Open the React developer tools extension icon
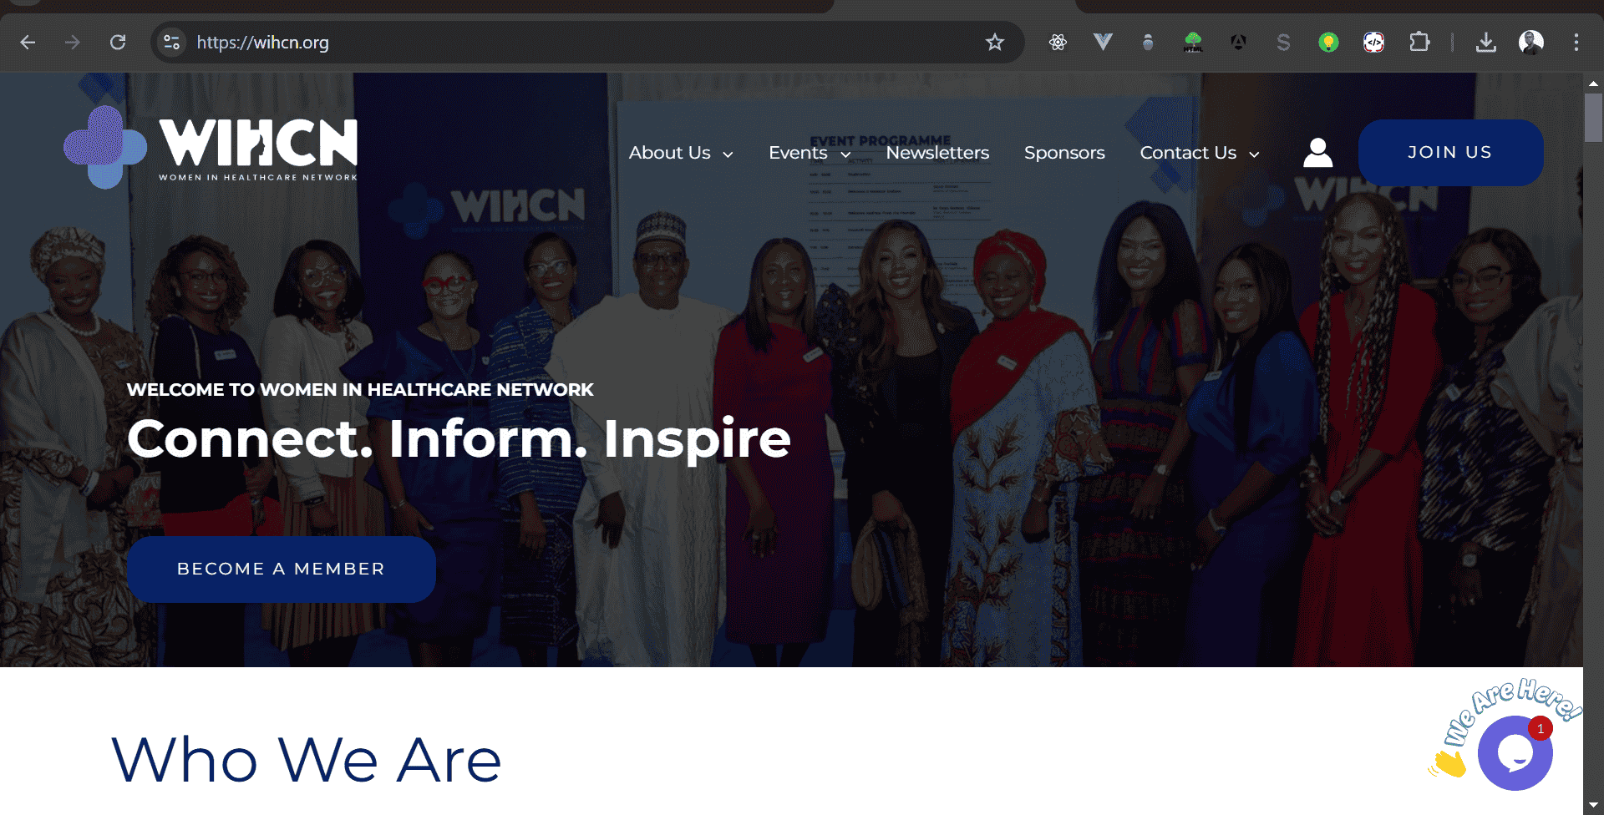 (1058, 42)
